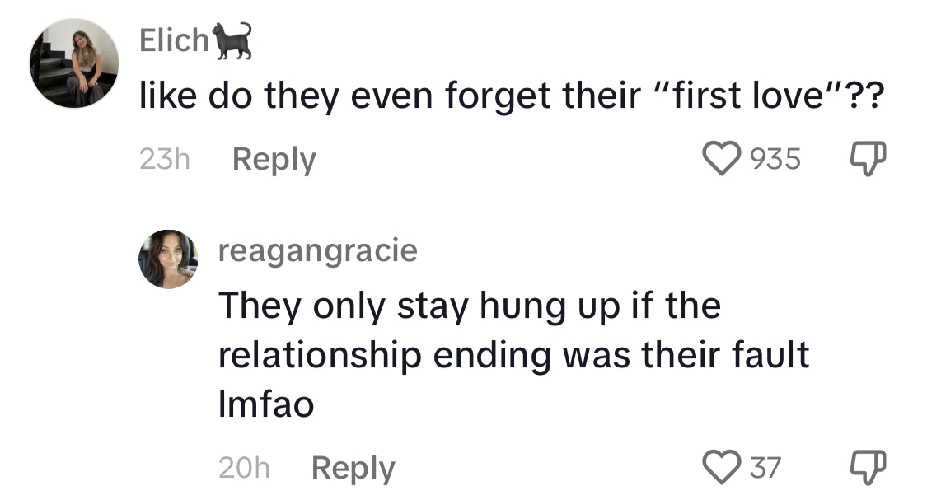Open the Elich username link

pyautogui.click(x=175, y=40)
